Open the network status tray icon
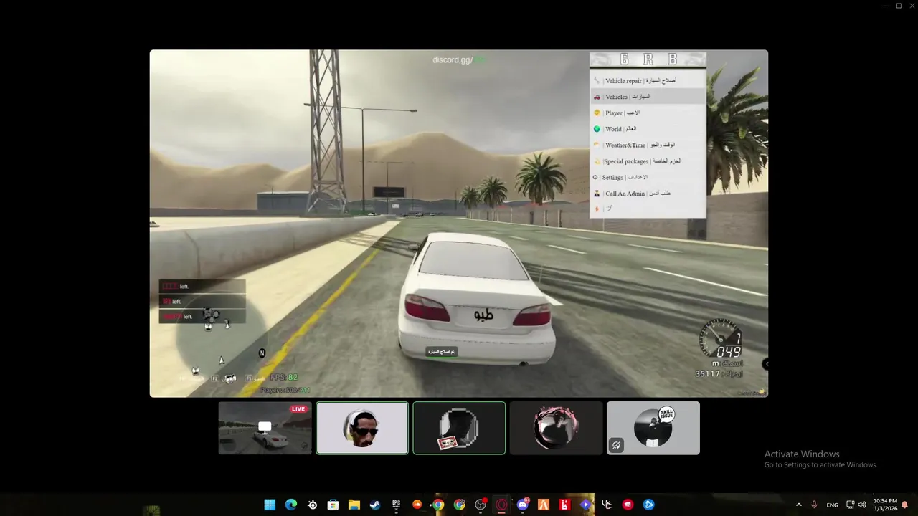 click(x=851, y=505)
